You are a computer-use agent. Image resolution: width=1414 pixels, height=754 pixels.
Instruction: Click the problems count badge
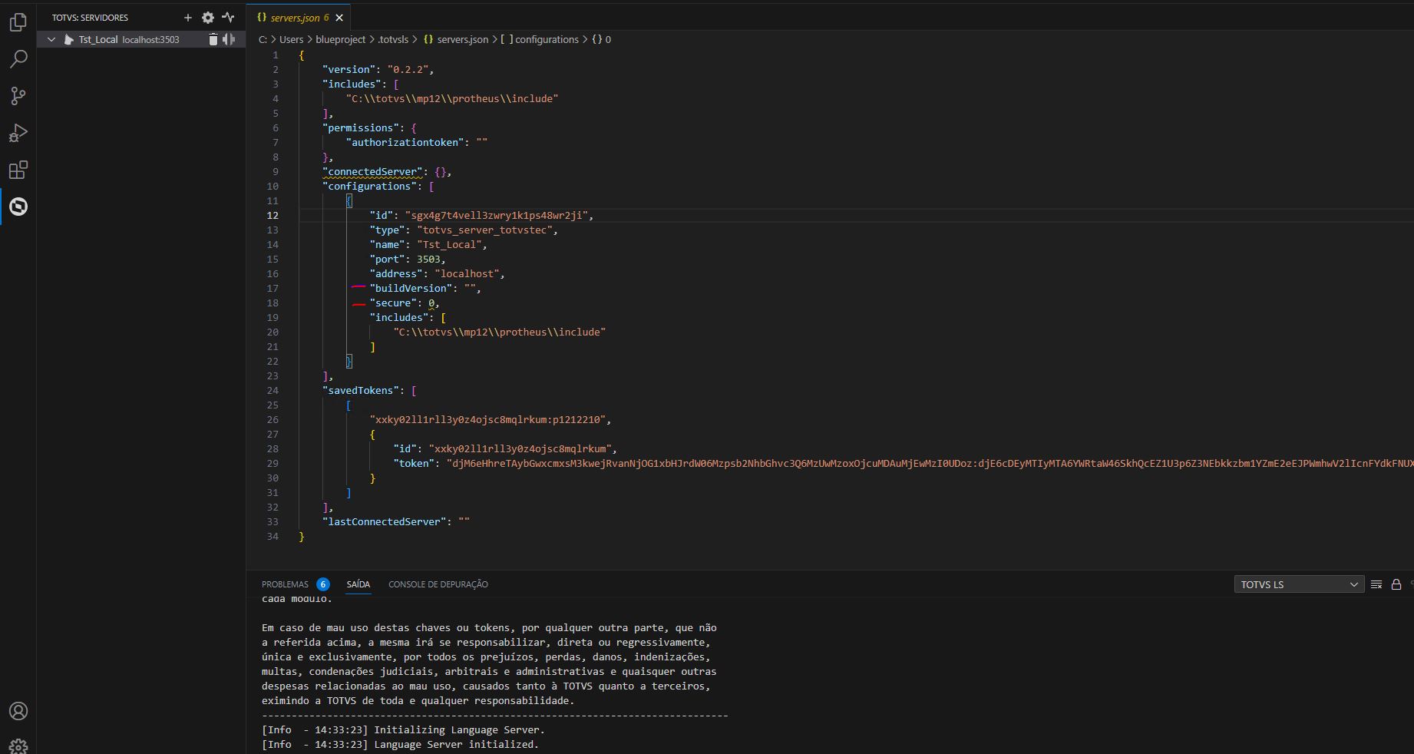(x=322, y=584)
